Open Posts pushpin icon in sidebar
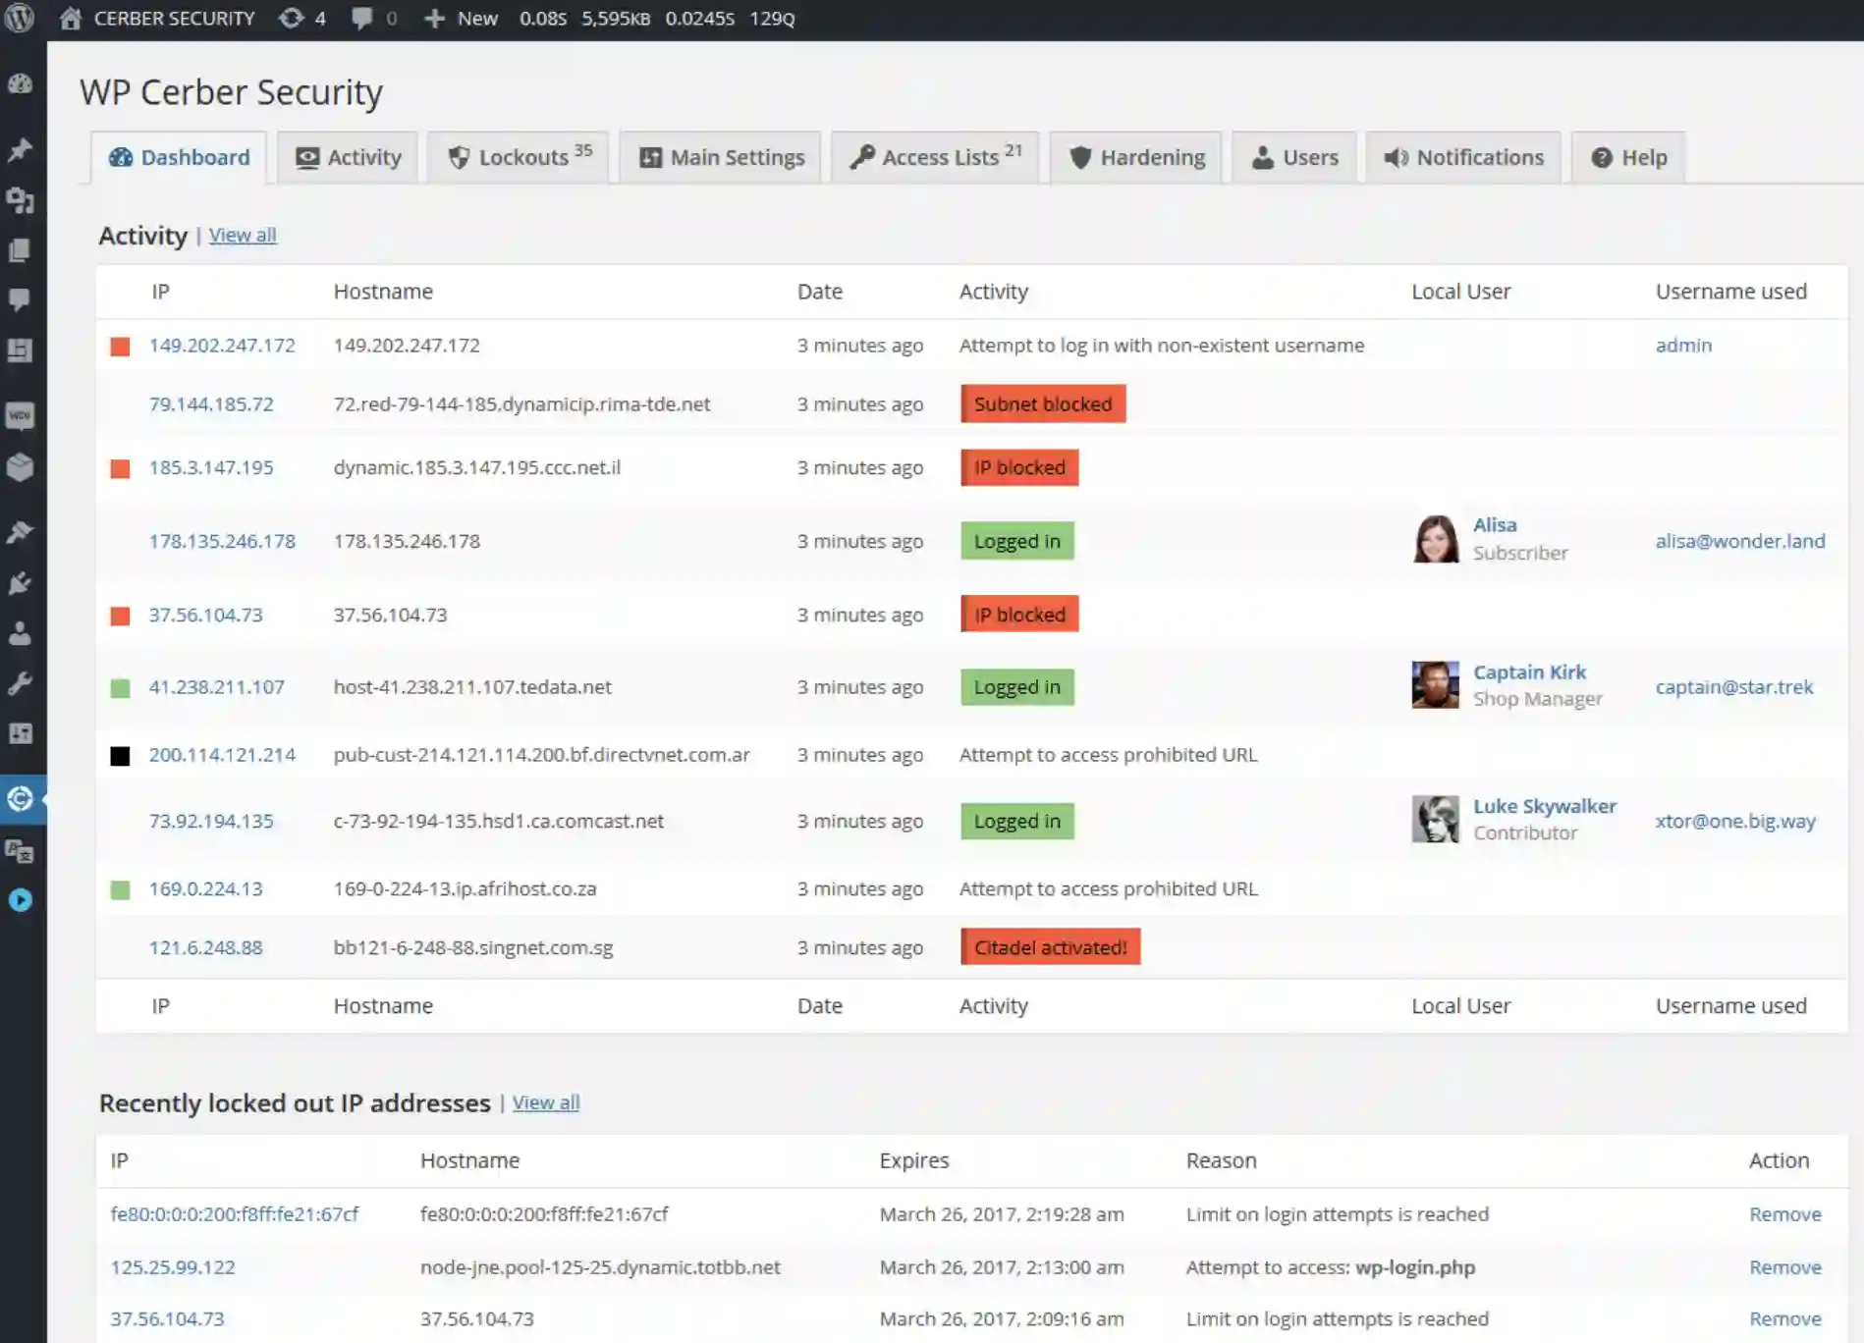The image size is (1864, 1343). pyautogui.click(x=20, y=149)
